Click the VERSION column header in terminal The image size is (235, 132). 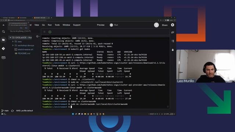coord(128,52)
